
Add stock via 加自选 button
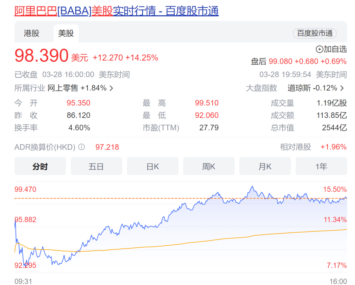tap(331, 49)
